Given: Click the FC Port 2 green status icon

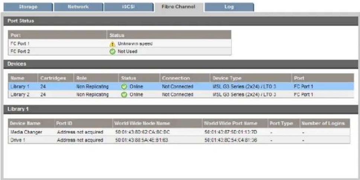Looking at the screenshot, I should pyautogui.click(x=112, y=51).
